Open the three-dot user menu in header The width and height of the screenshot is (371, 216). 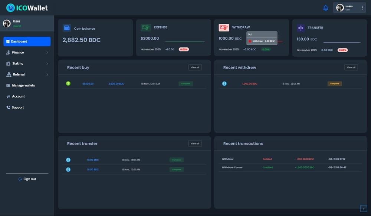362,8
